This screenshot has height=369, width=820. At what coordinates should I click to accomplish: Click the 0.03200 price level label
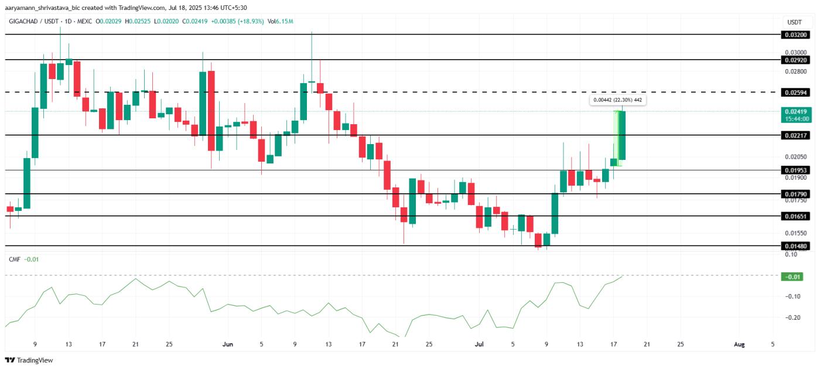(795, 35)
